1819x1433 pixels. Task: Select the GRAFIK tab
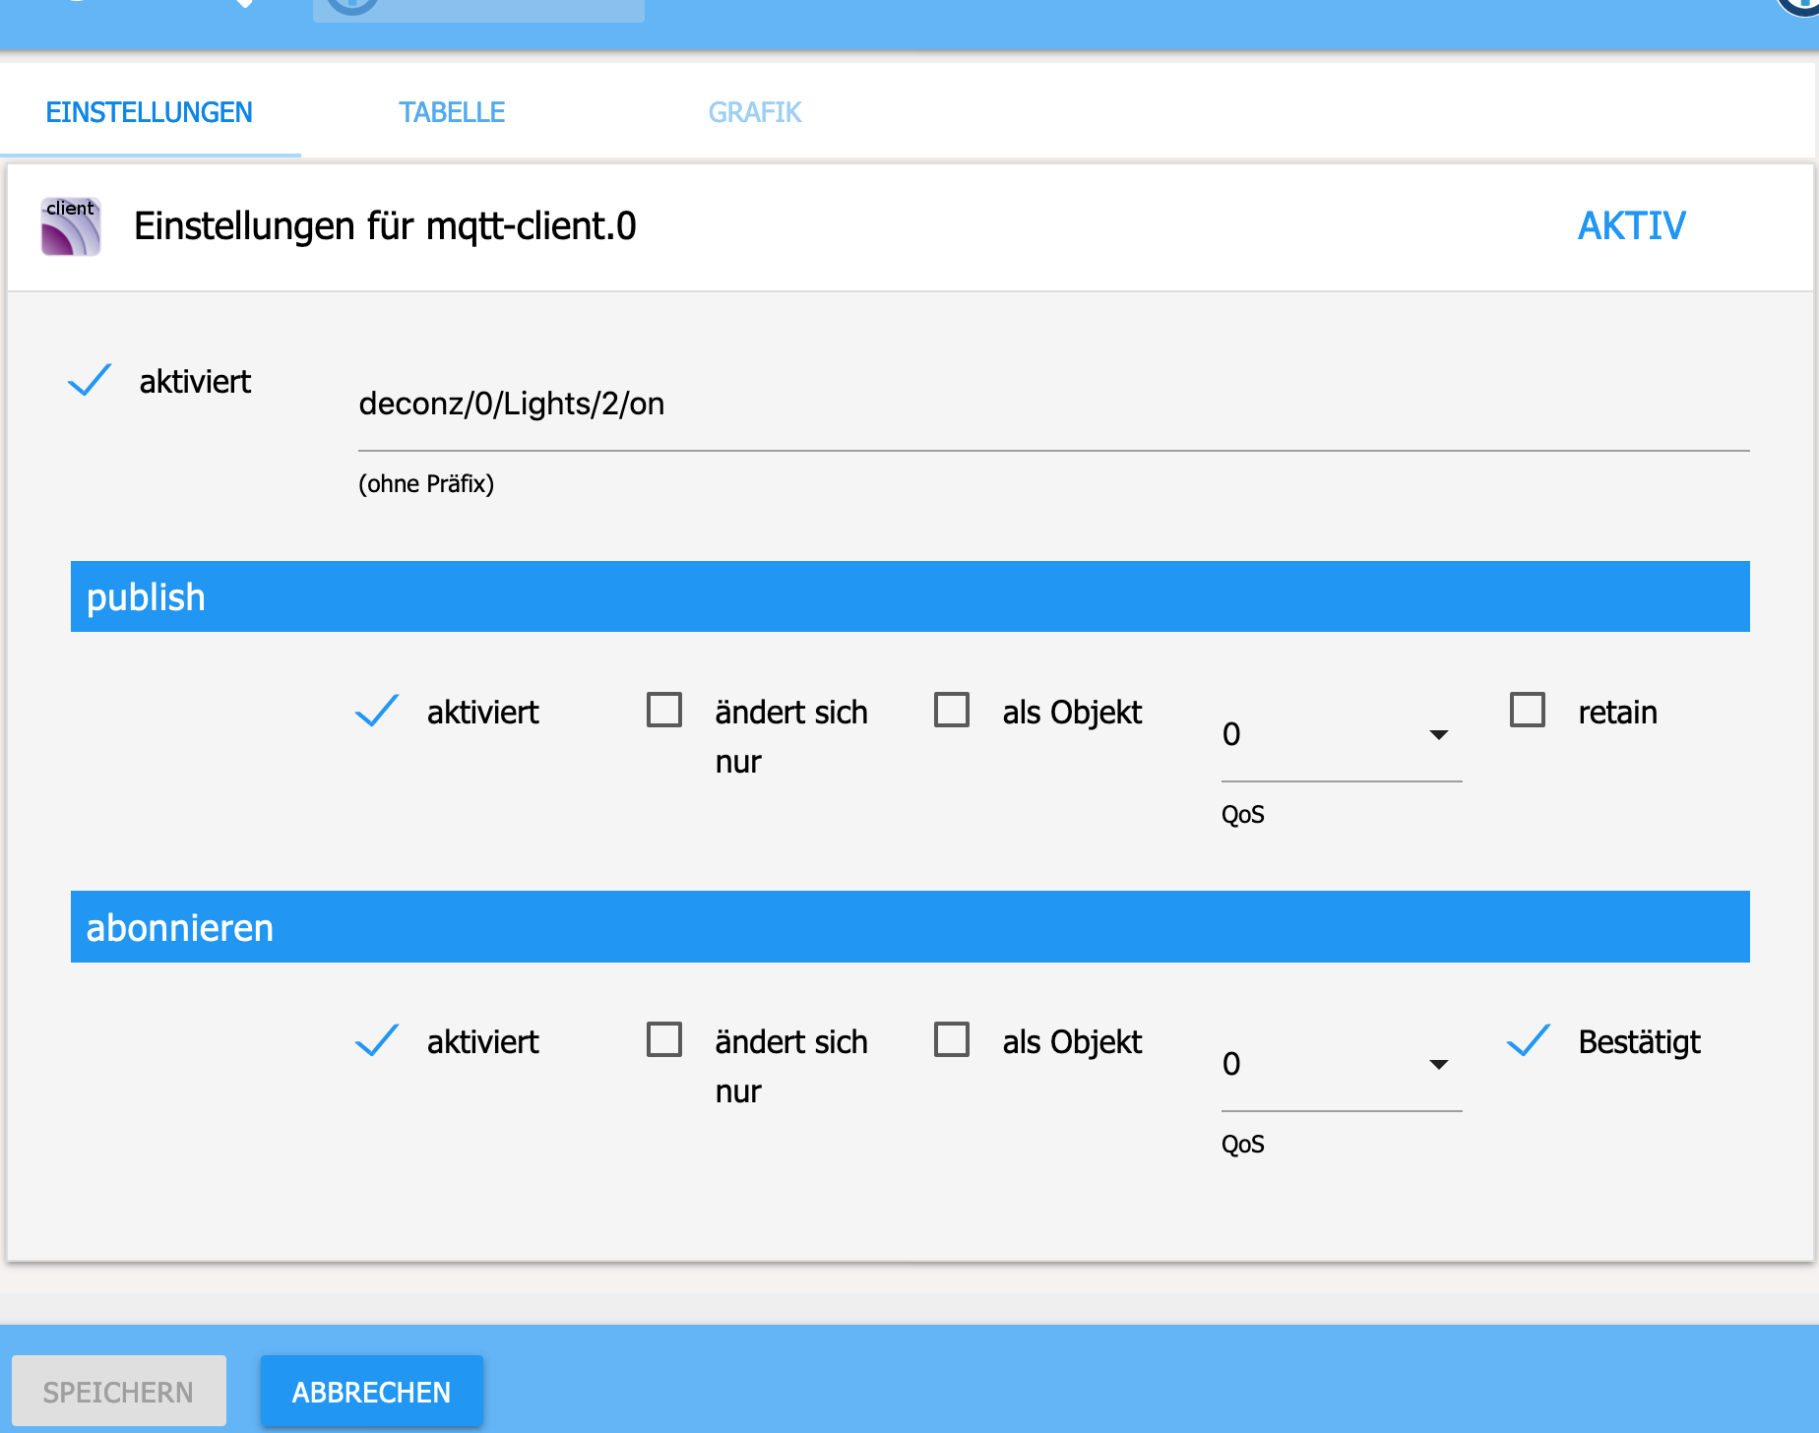755,112
